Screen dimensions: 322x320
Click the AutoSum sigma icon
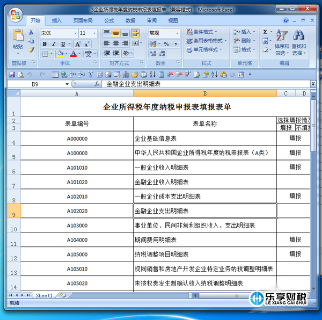pos(265,32)
